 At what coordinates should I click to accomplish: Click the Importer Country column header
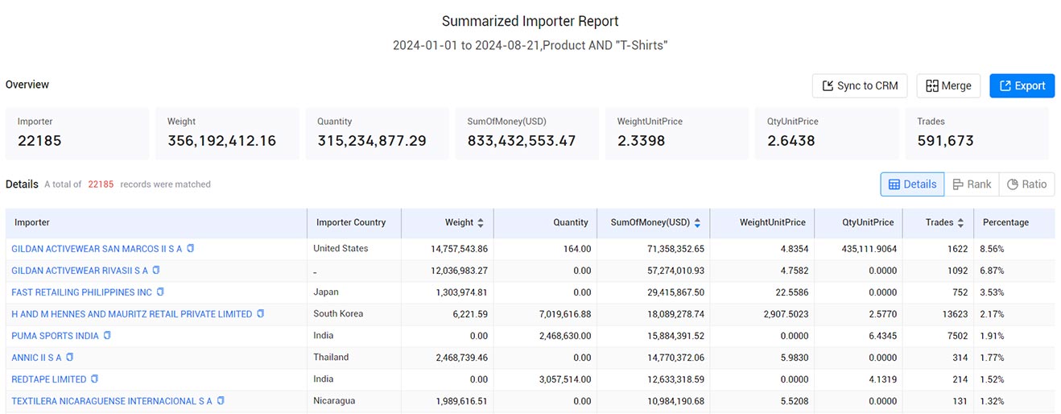[351, 223]
